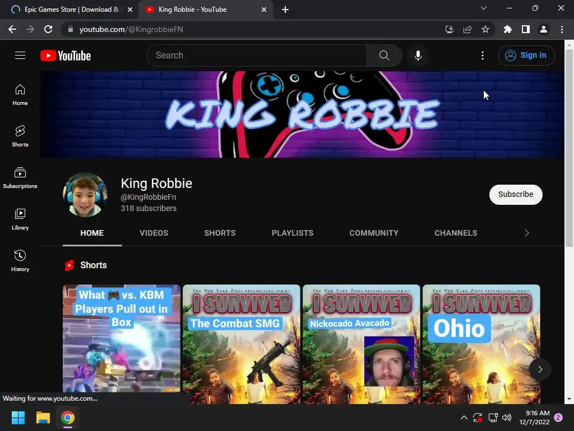Click the address bar URL

pos(131,29)
